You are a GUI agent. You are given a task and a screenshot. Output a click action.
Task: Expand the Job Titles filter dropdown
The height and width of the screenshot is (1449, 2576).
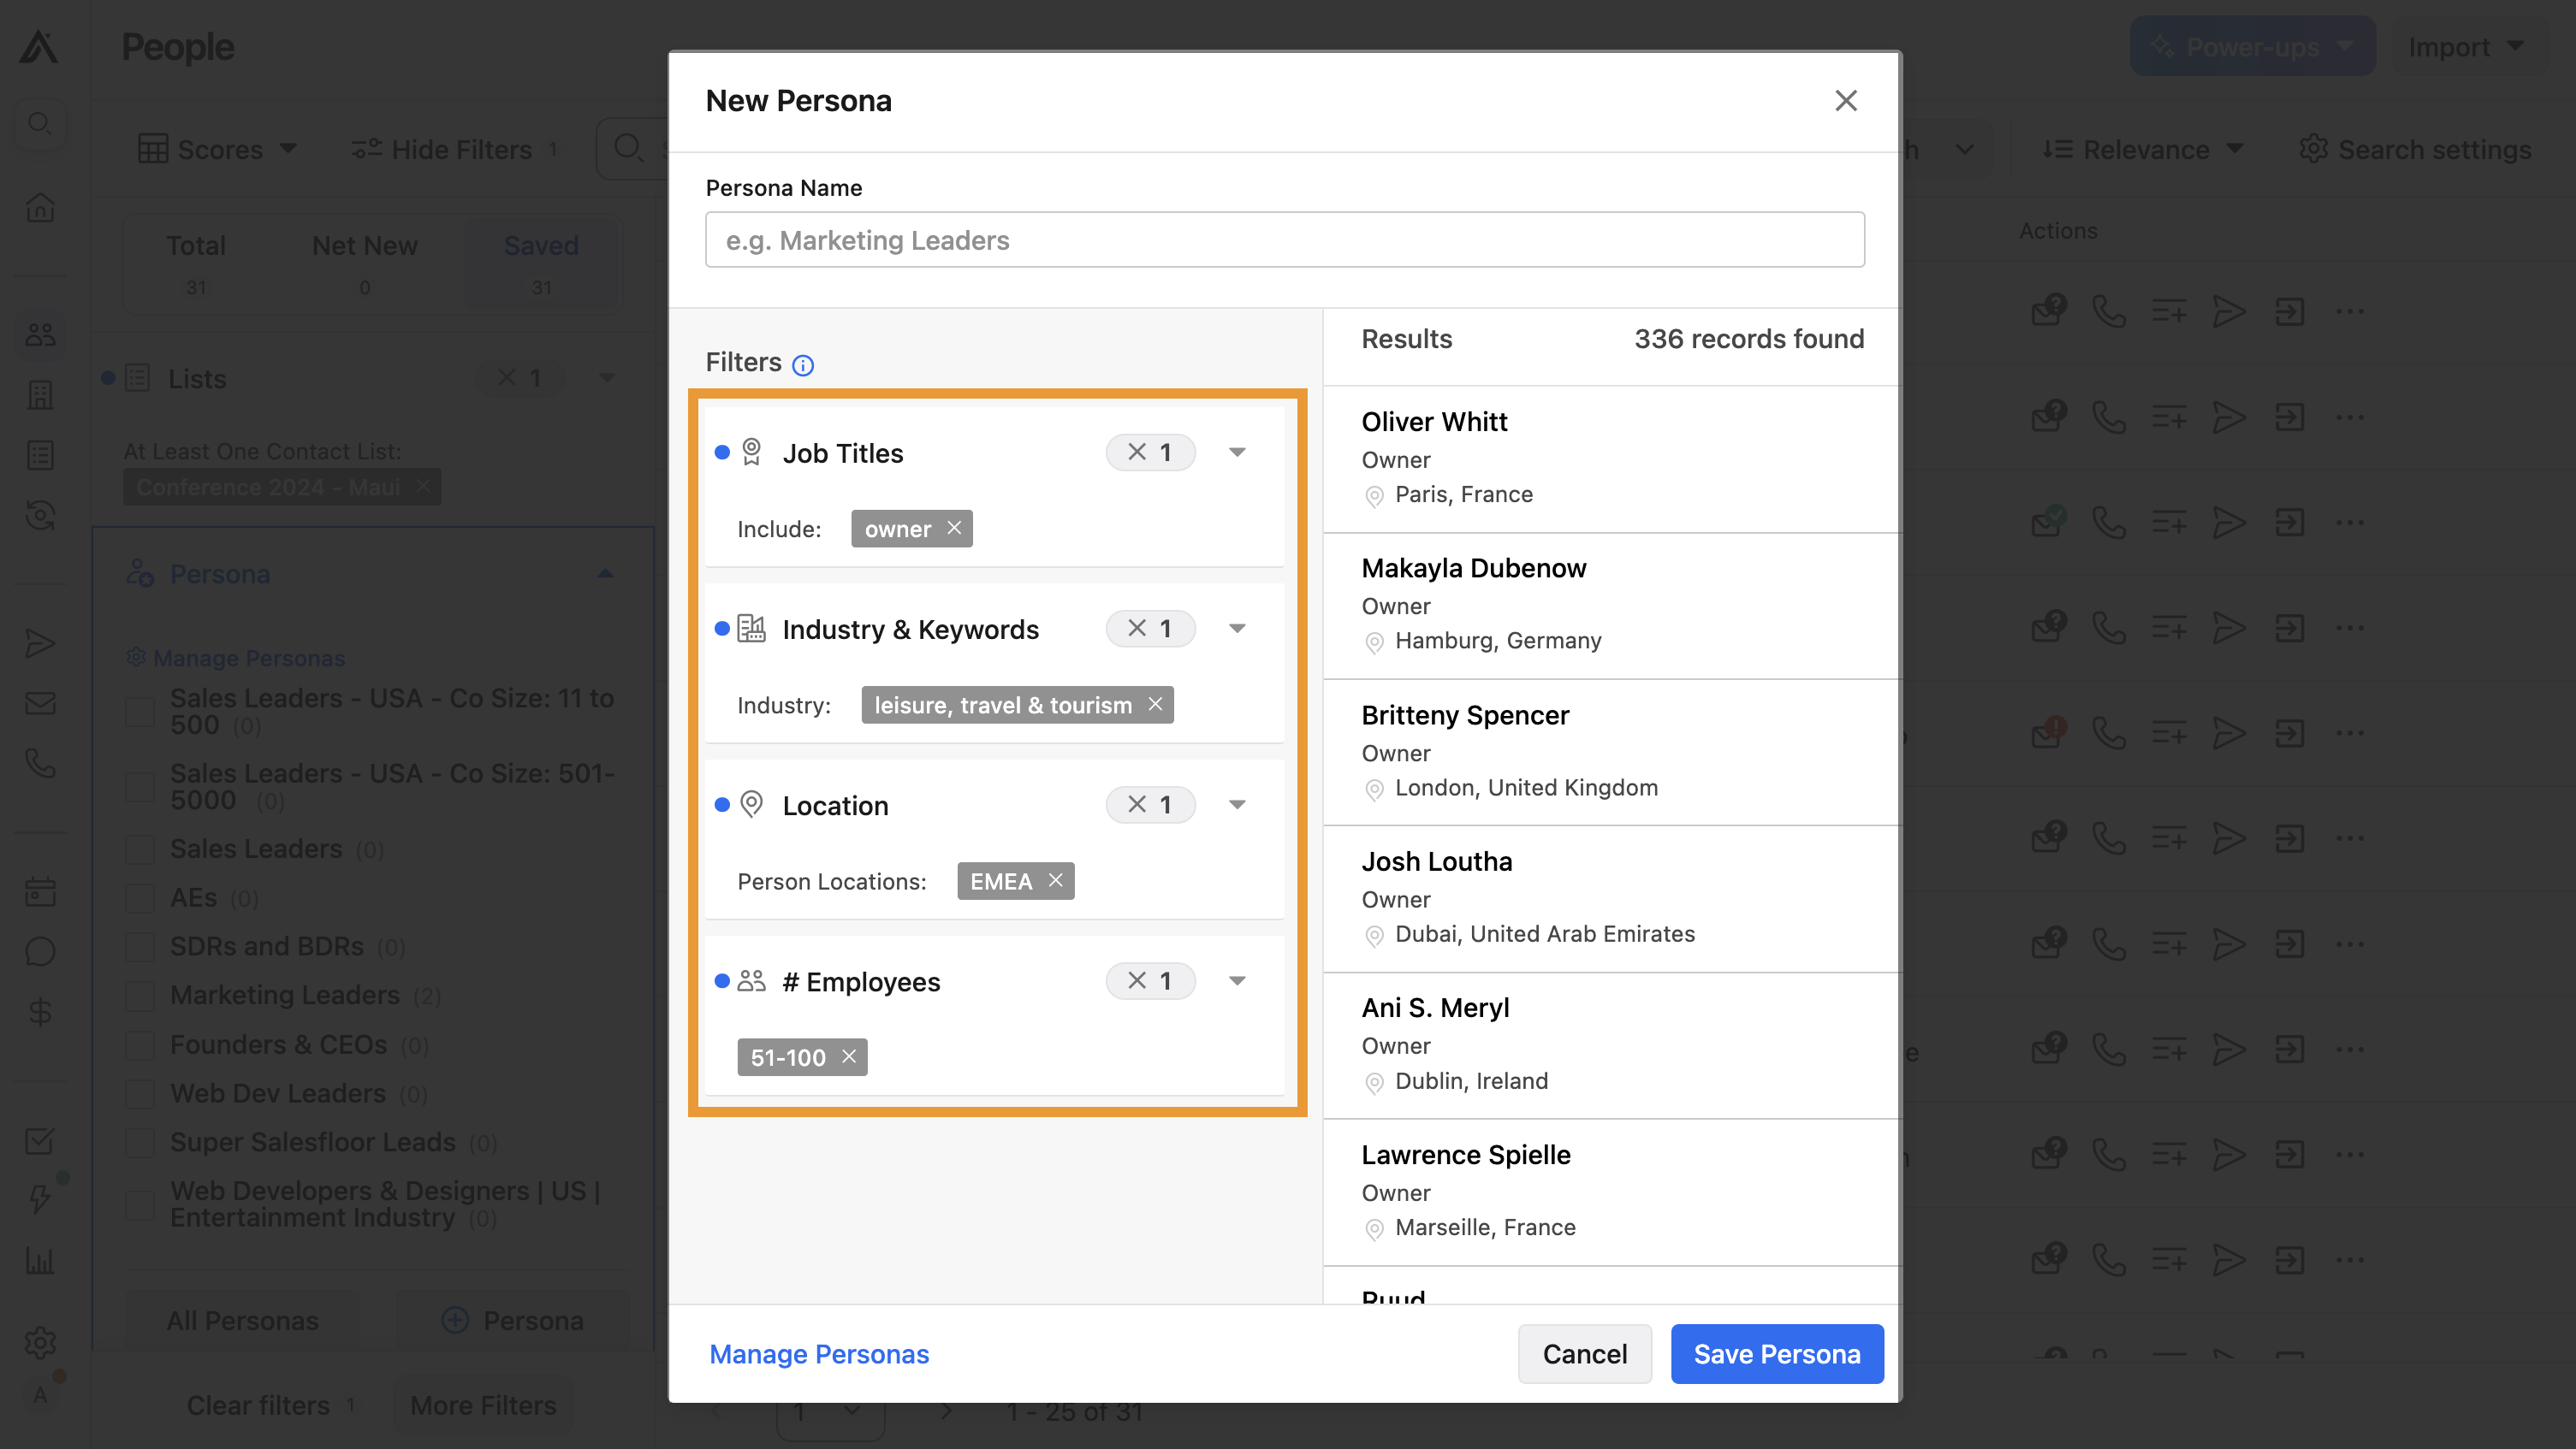coord(1237,452)
